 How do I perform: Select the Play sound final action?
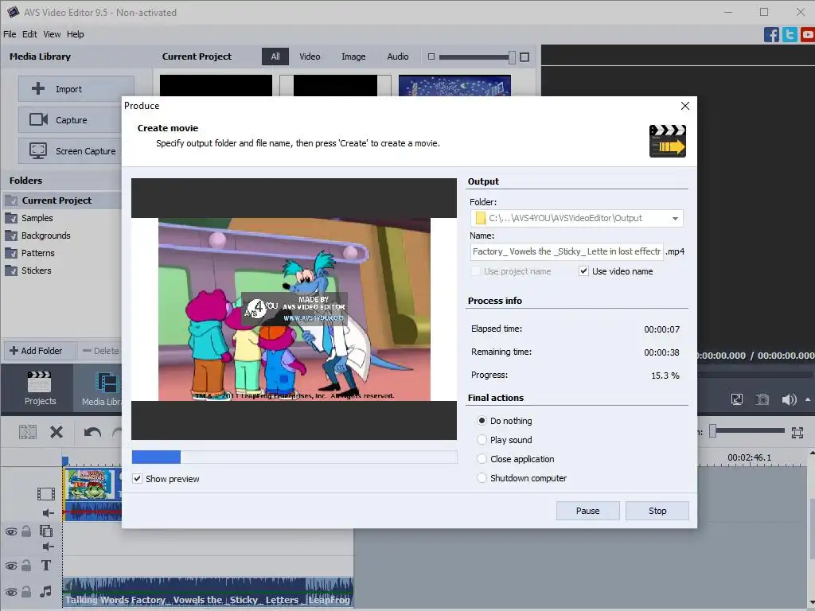pyautogui.click(x=482, y=440)
